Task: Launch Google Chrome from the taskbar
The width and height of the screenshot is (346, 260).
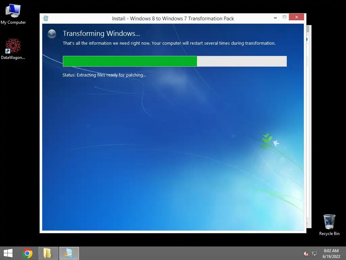Action: coord(27,253)
